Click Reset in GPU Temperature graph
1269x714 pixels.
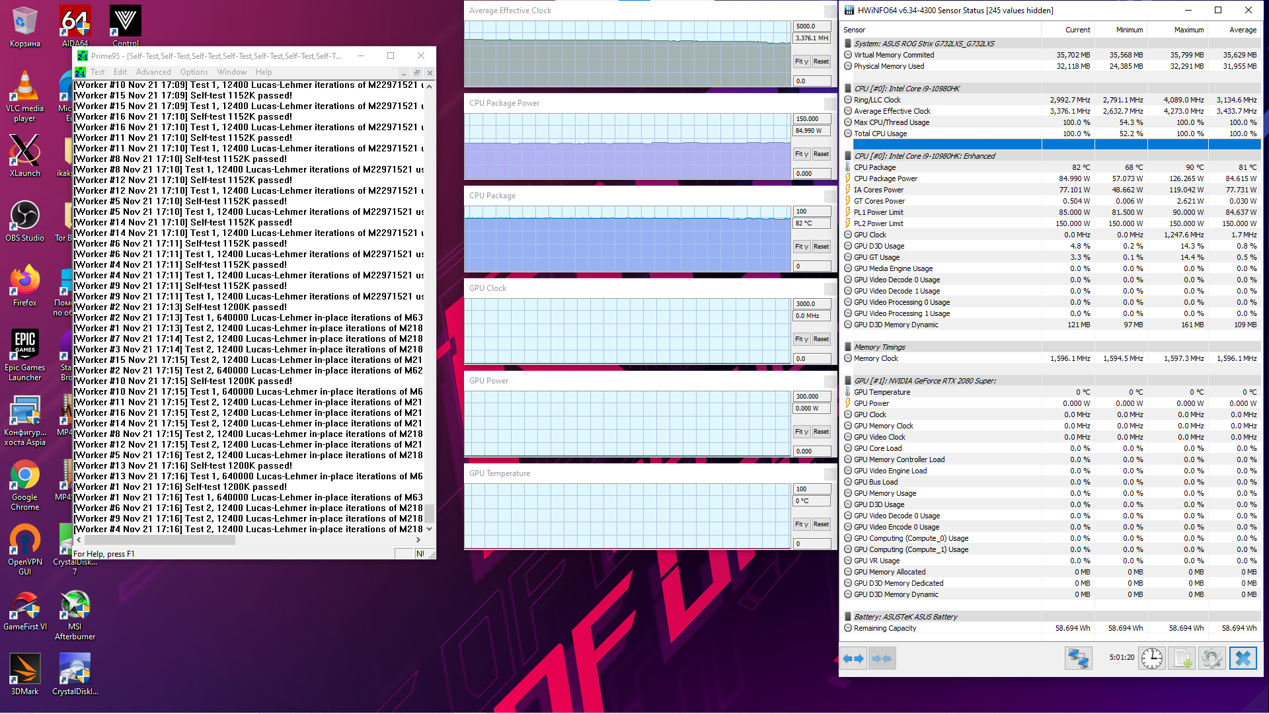coord(822,524)
